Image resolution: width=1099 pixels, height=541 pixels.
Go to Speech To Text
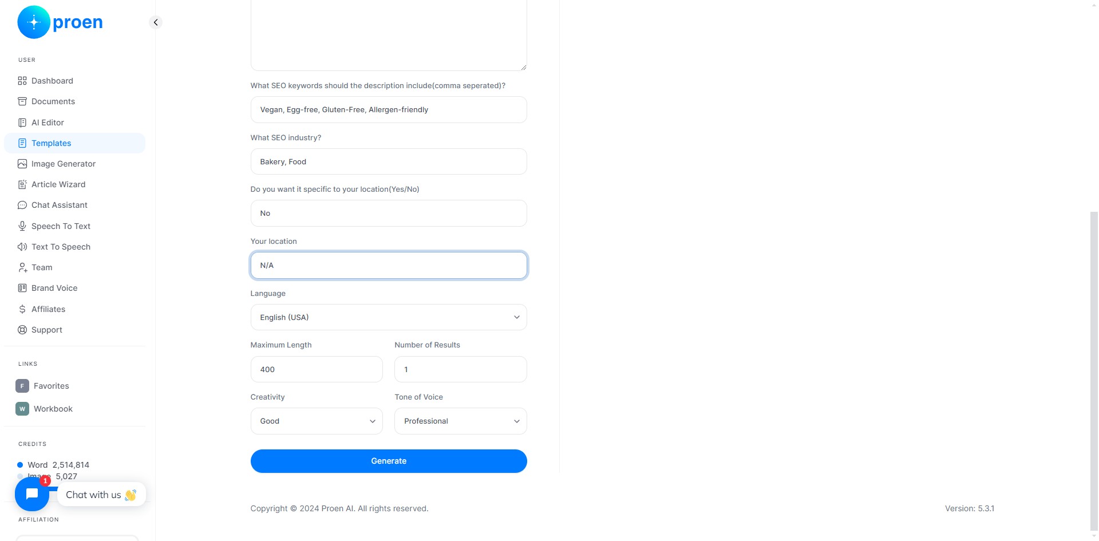(74, 226)
